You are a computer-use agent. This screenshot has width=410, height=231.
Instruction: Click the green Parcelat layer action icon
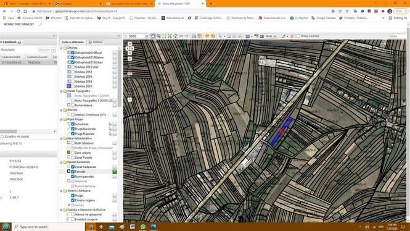click(115, 172)
